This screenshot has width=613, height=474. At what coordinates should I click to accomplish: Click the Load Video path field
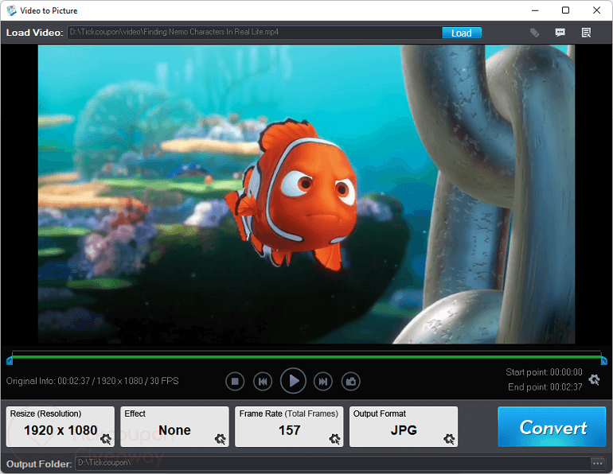point(255,33)
